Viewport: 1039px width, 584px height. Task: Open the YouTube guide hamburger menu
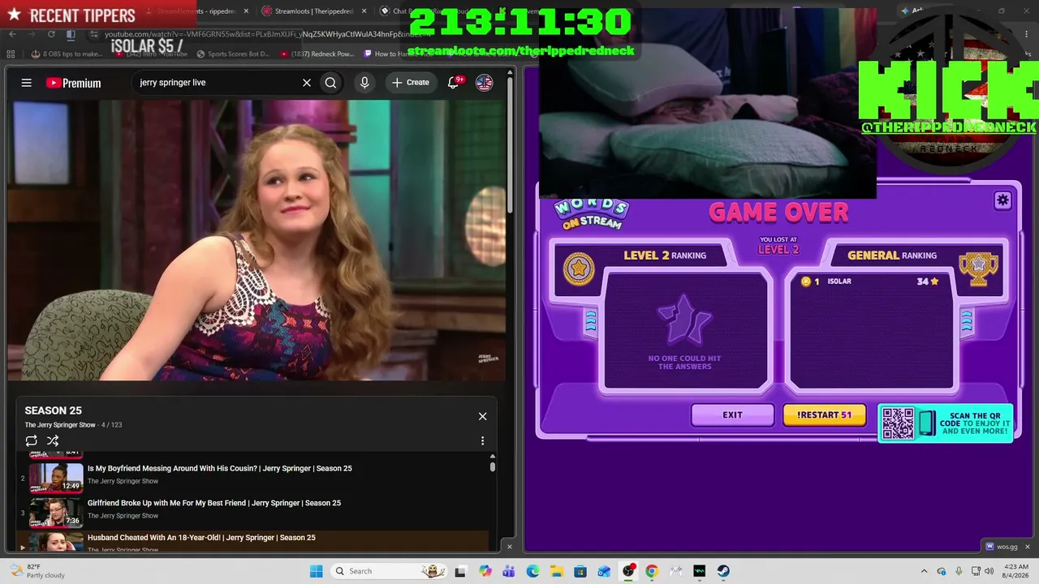(27, 83)
